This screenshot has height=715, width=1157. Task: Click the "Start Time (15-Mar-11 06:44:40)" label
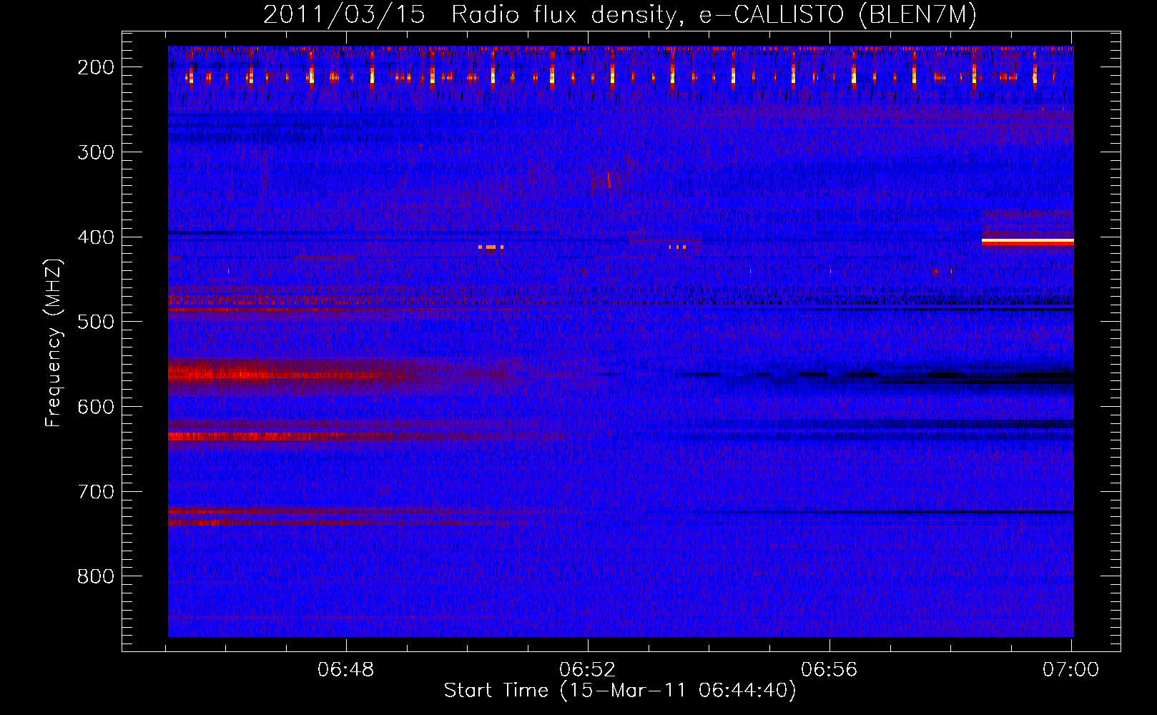point(620,691)
